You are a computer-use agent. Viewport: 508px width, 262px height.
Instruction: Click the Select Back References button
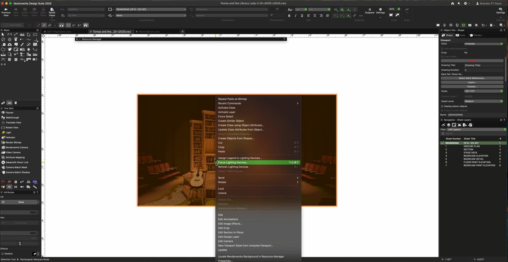pyautogui.click(x=472, y=78)
